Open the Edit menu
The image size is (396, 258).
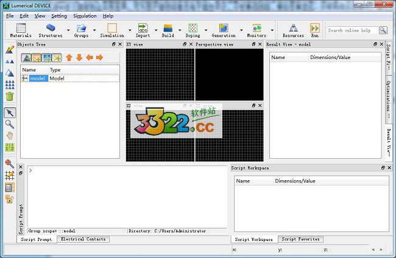[24, 16]
